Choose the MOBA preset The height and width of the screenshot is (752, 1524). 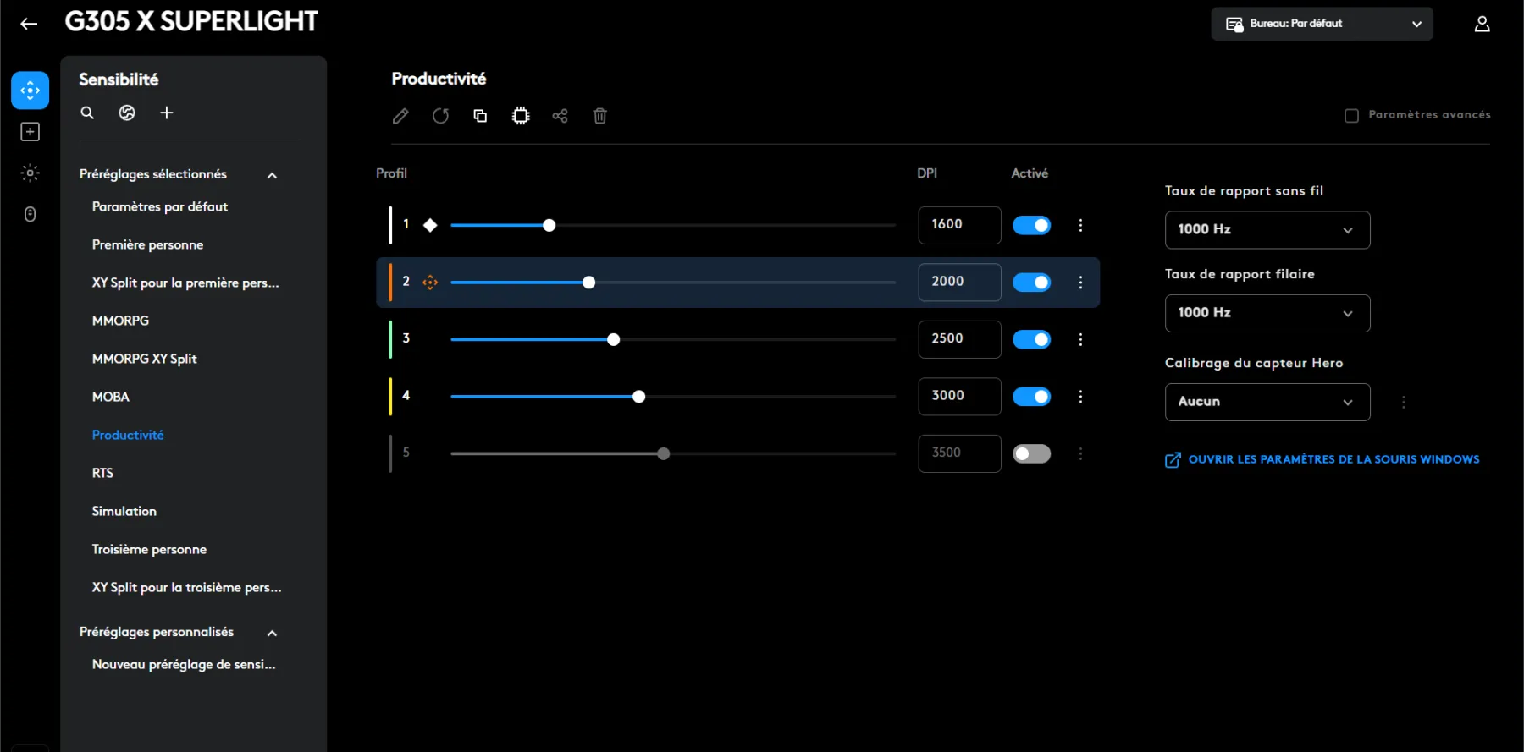111,397
